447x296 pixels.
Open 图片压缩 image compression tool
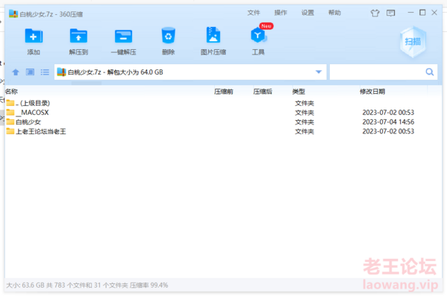[213, 35]
